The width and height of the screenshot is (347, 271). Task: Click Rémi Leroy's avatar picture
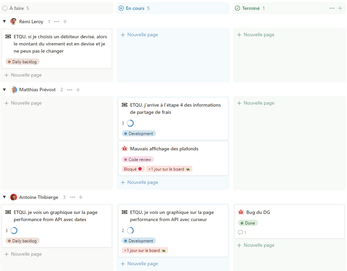[14, 22]
